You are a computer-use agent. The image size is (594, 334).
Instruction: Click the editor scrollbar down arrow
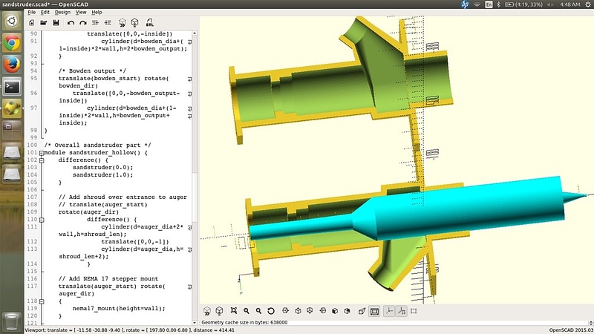195,323
